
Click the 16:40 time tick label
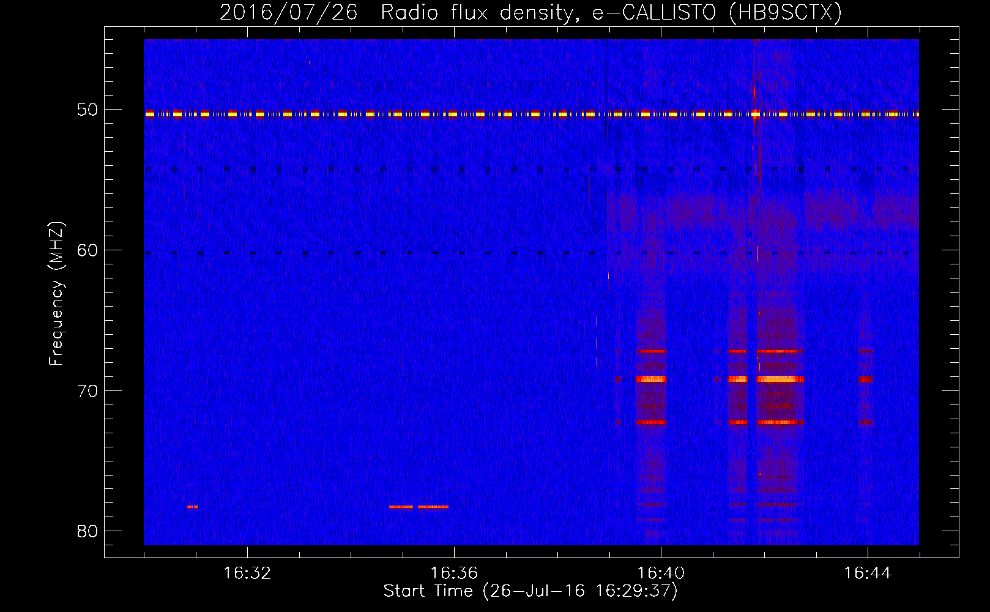point(661,573)
